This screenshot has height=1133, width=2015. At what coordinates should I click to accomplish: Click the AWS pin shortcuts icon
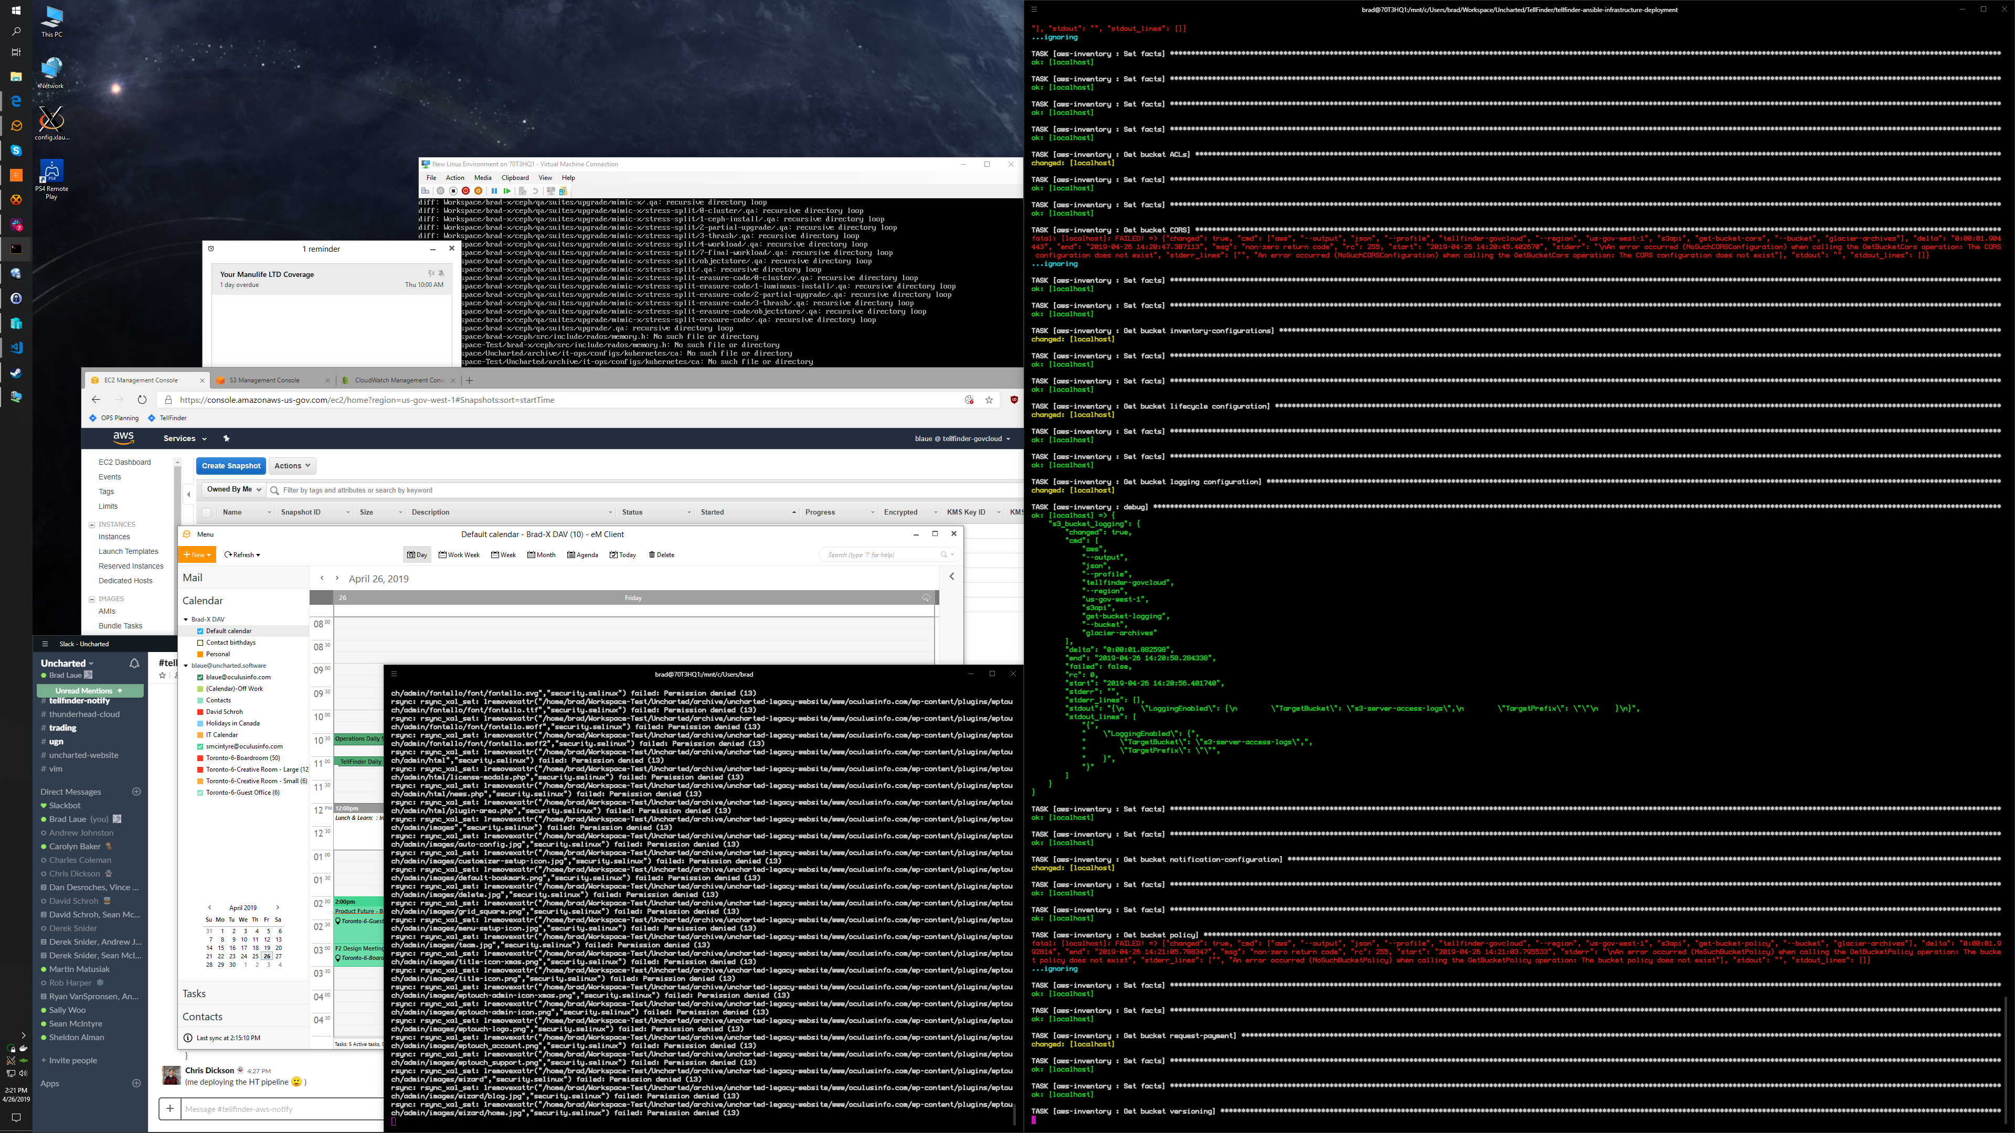(x=227, y=439)
